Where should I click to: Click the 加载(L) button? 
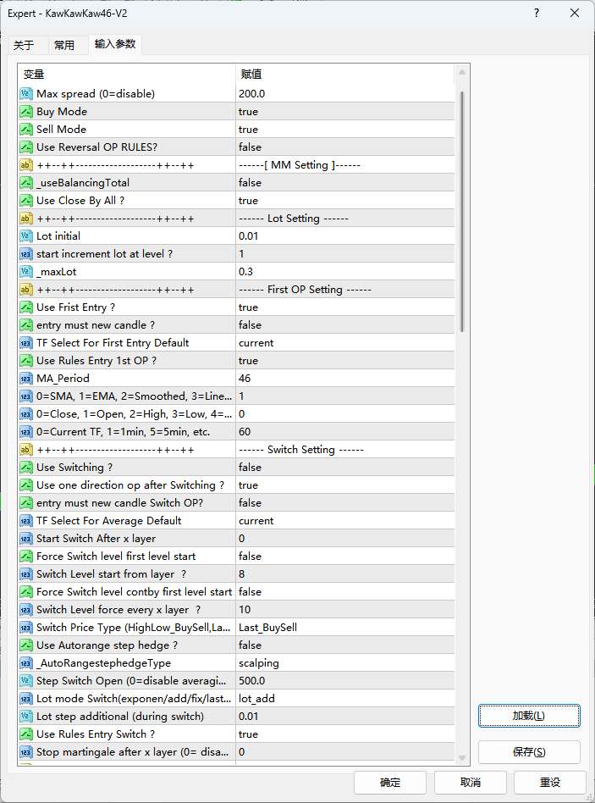point(529,716)
